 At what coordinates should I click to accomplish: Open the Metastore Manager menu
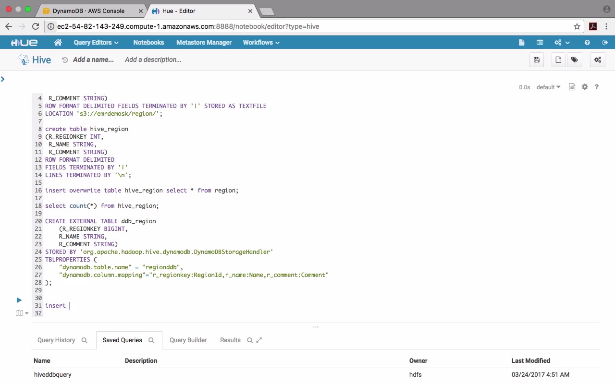[x=204, y=43]
